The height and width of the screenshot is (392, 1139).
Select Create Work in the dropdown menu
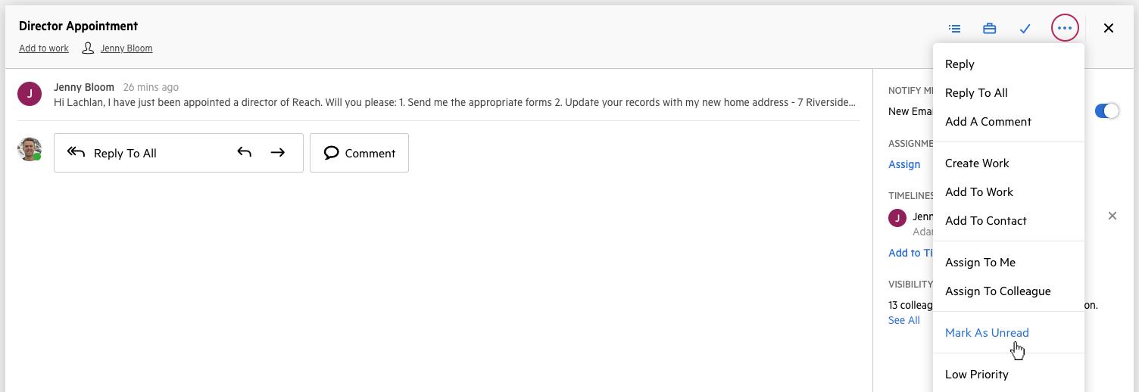pyautogui.click(x=977, y=163)
